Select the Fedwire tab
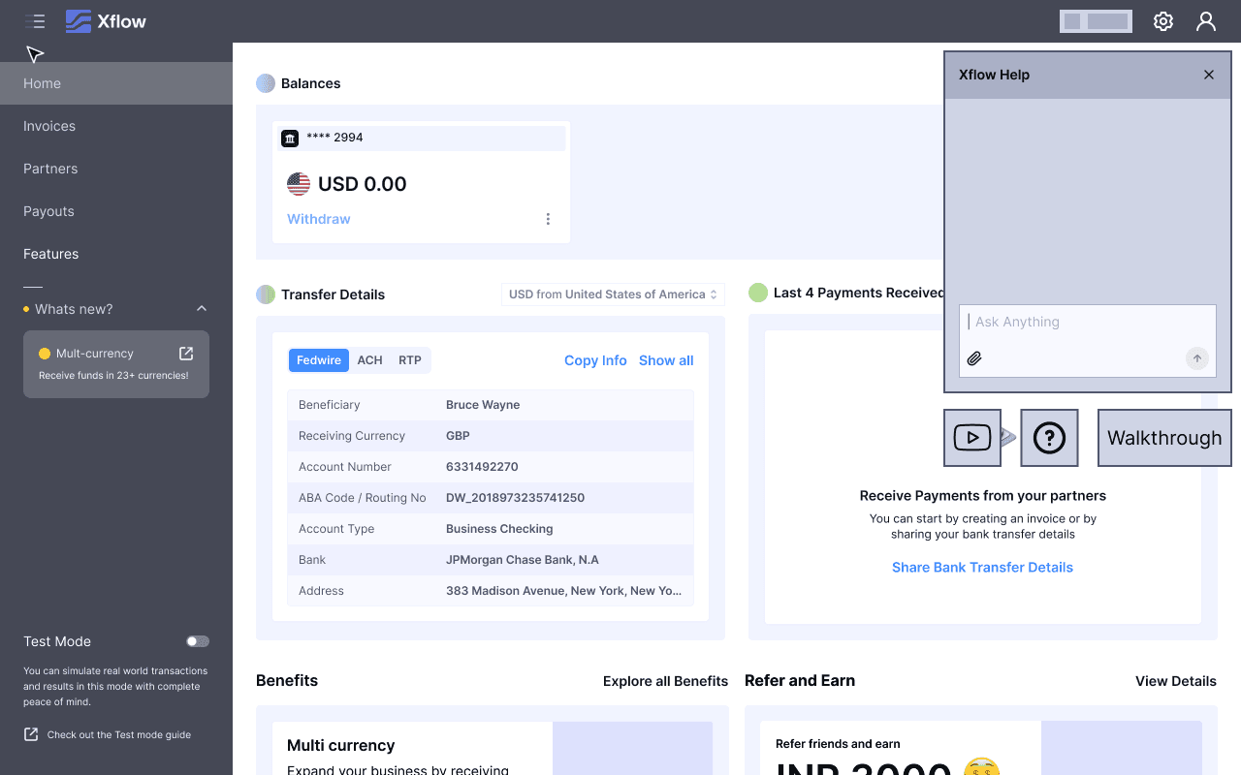1241x775 pixels. click(x=319, y=360)
